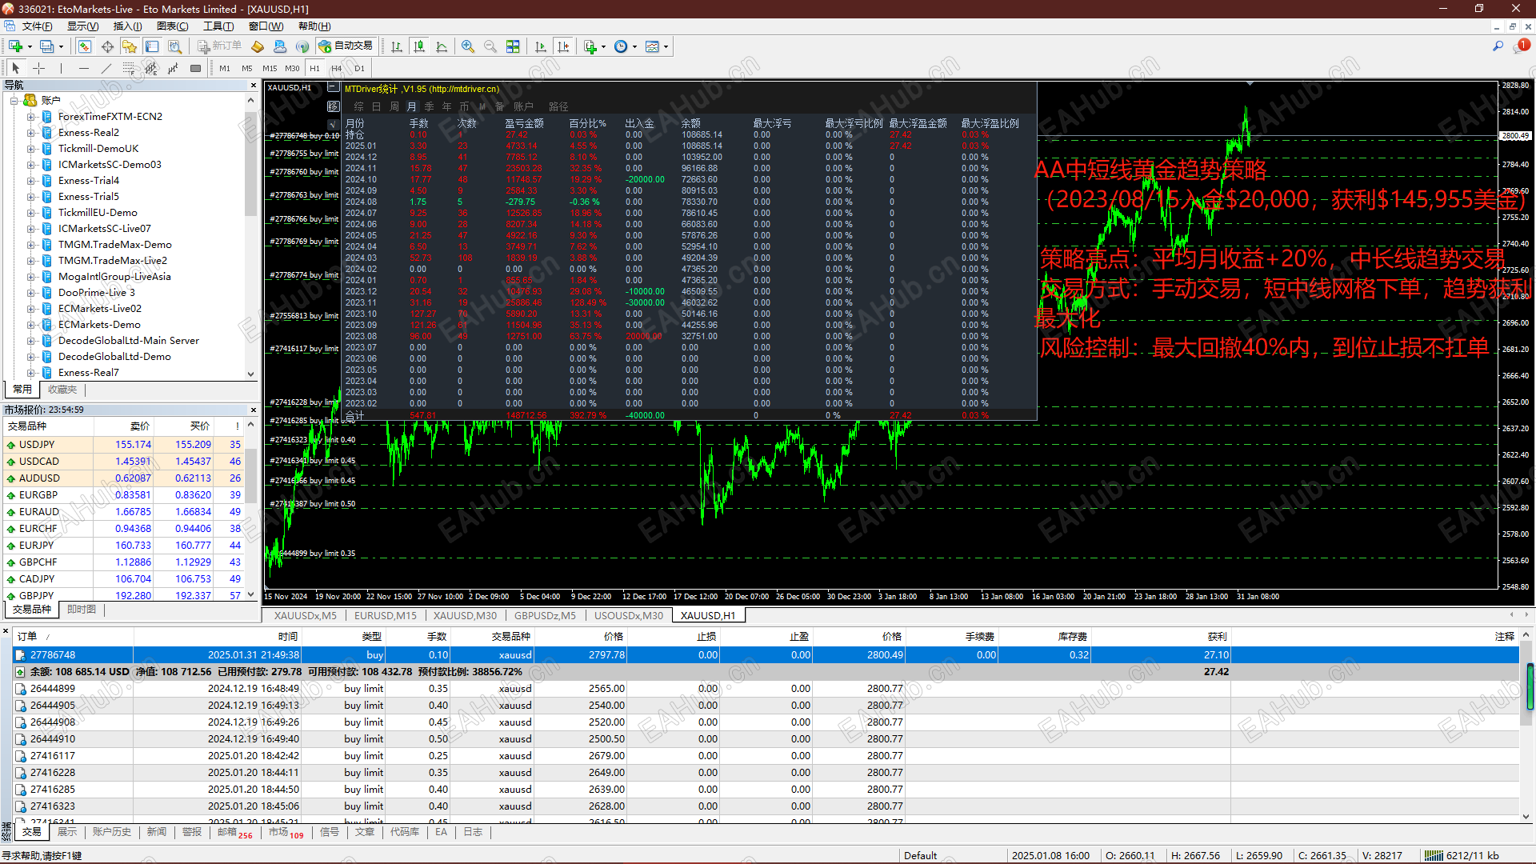Toggle the 自动交易 auto trading button
The image size is (1536, 864).
[x=346, y=46]
